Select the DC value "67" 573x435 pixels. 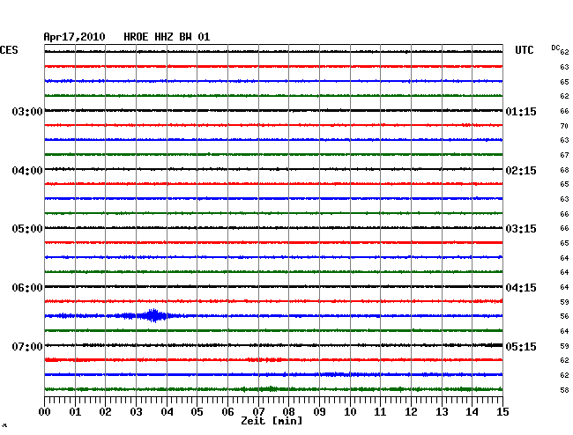(x=564, y=155)
